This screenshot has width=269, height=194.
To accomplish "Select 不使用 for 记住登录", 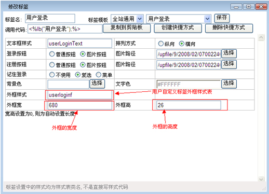I will pos(52,75).
